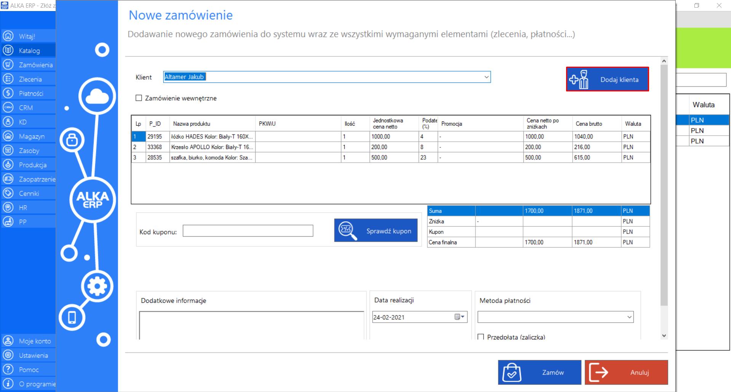Submit order with the Zamów button
Screen dimensions: 731x392
539,372
